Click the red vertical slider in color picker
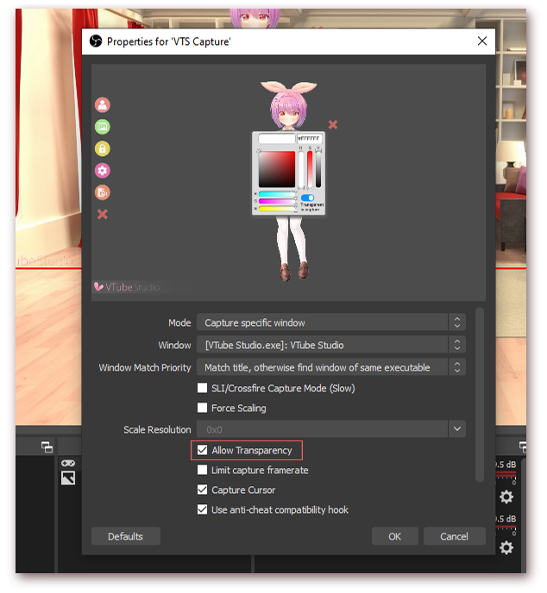 (x=310, y=169)
